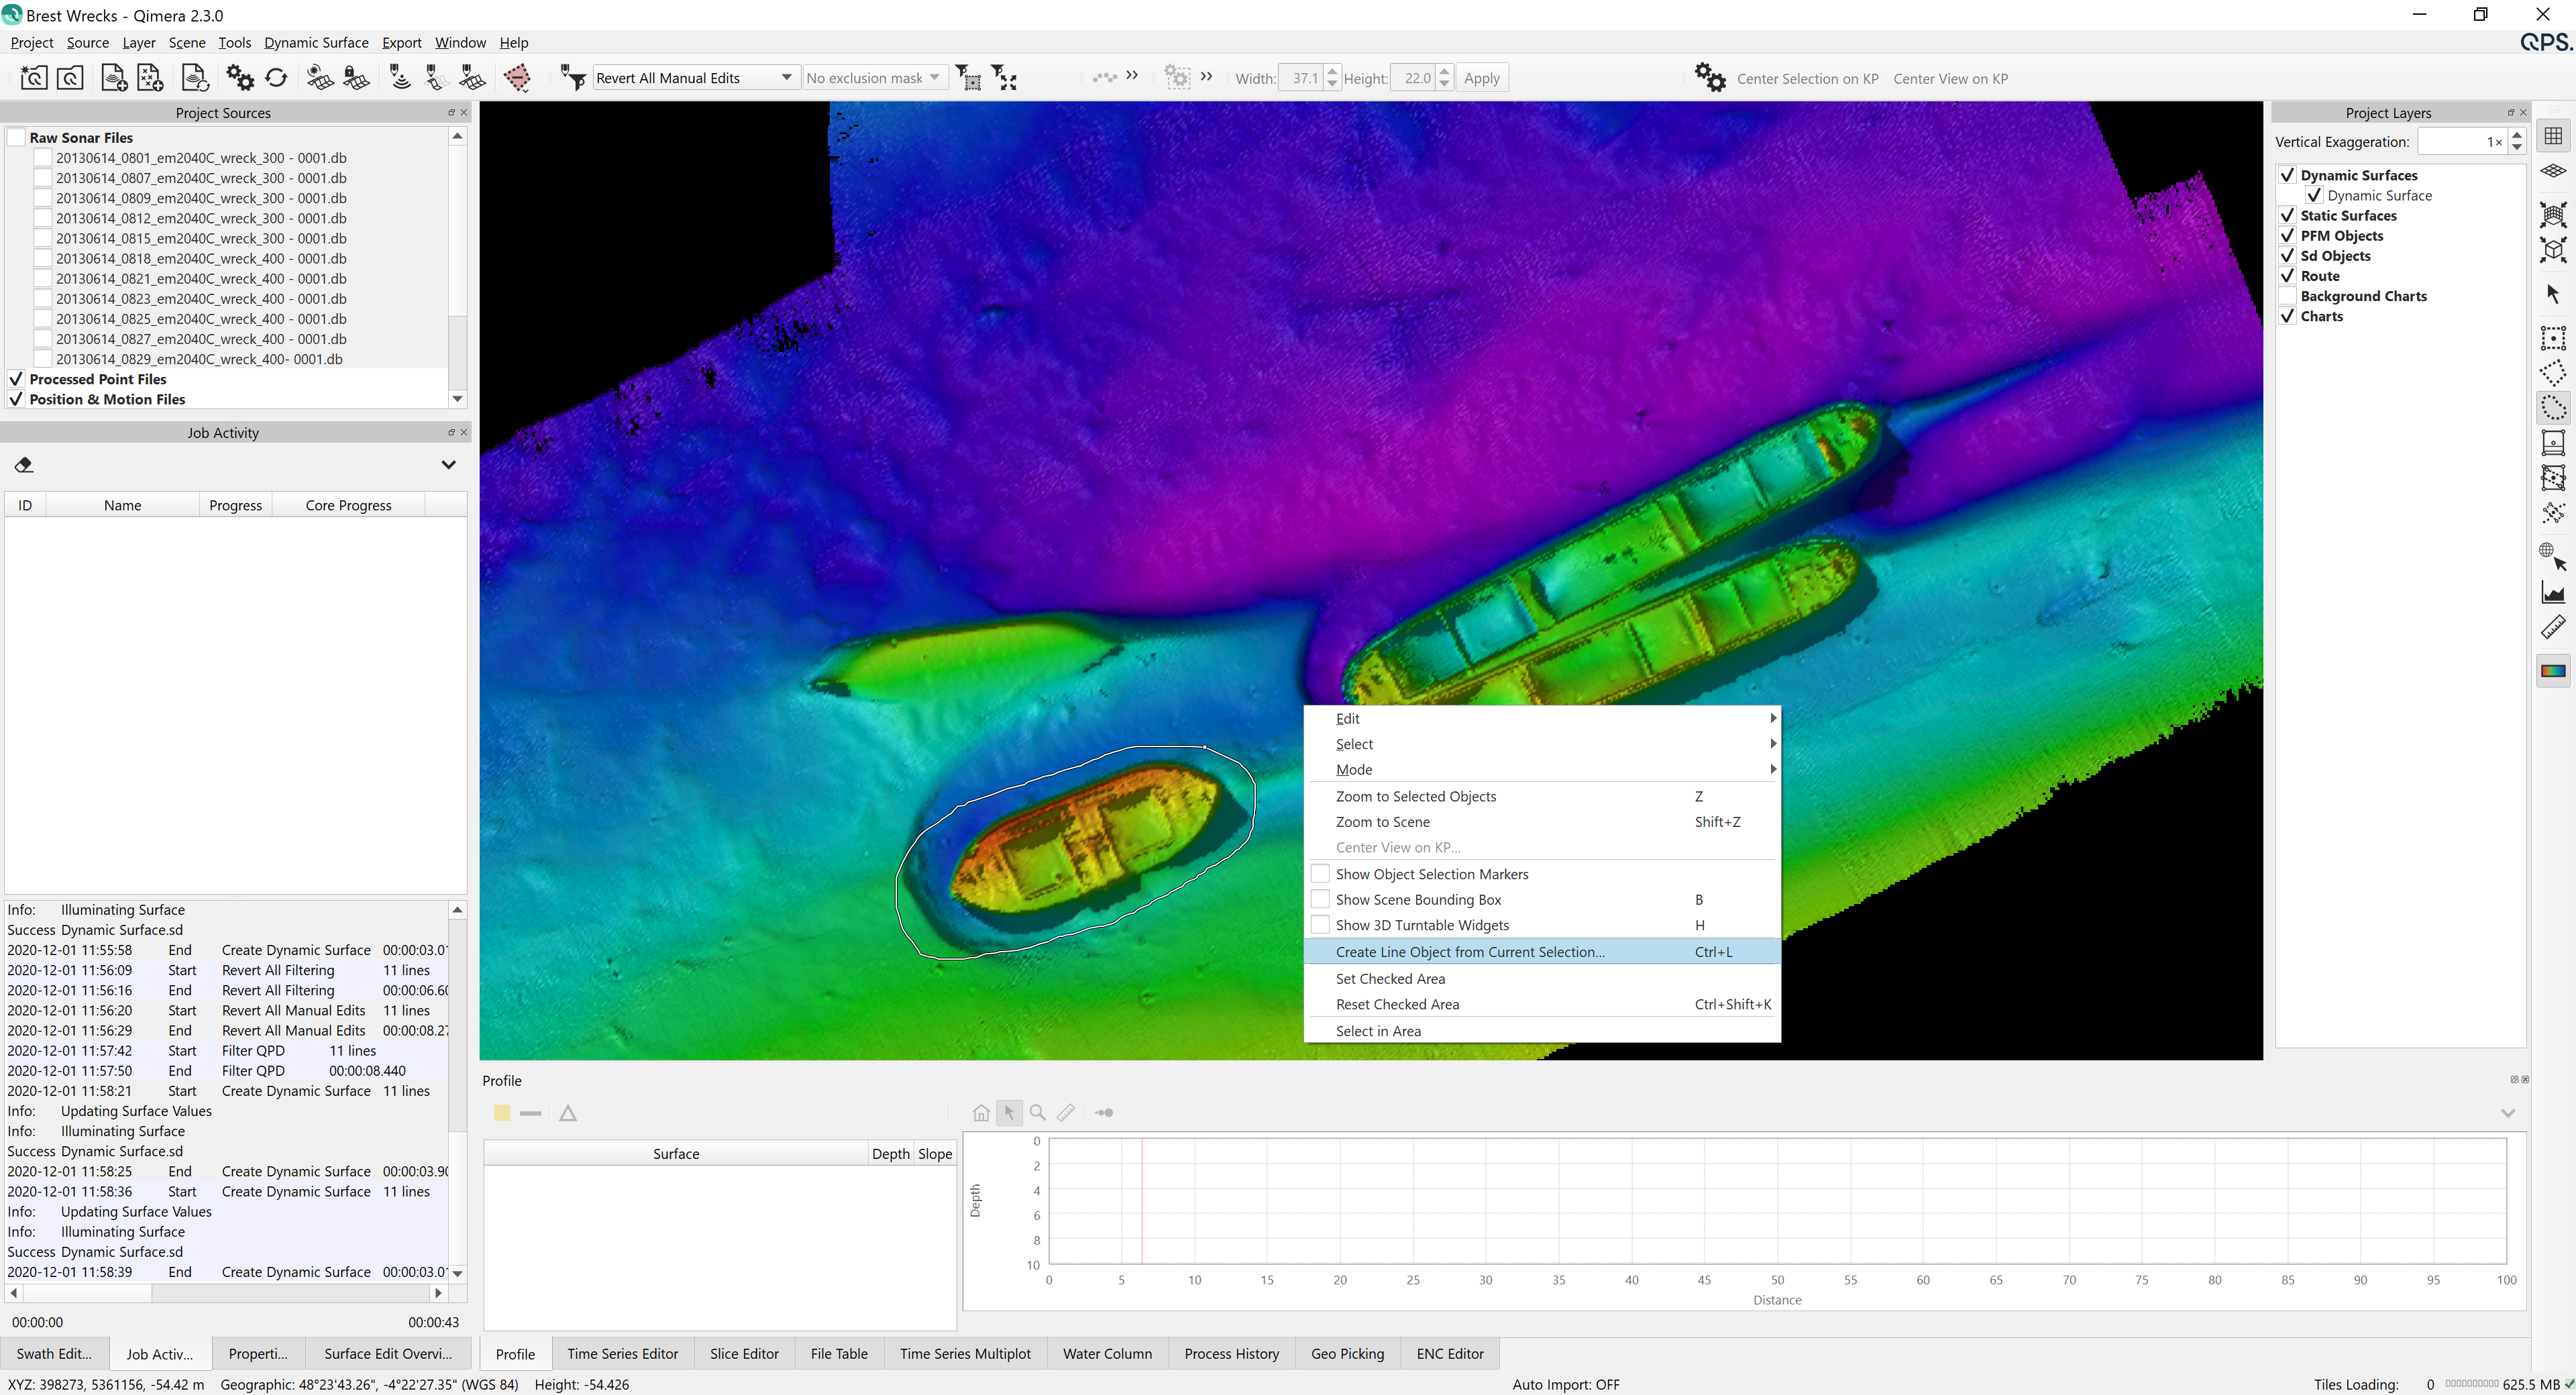Click Center Selection on KP
This screenshot has height=1395, width=2576.
click(x=1807, y=79)
